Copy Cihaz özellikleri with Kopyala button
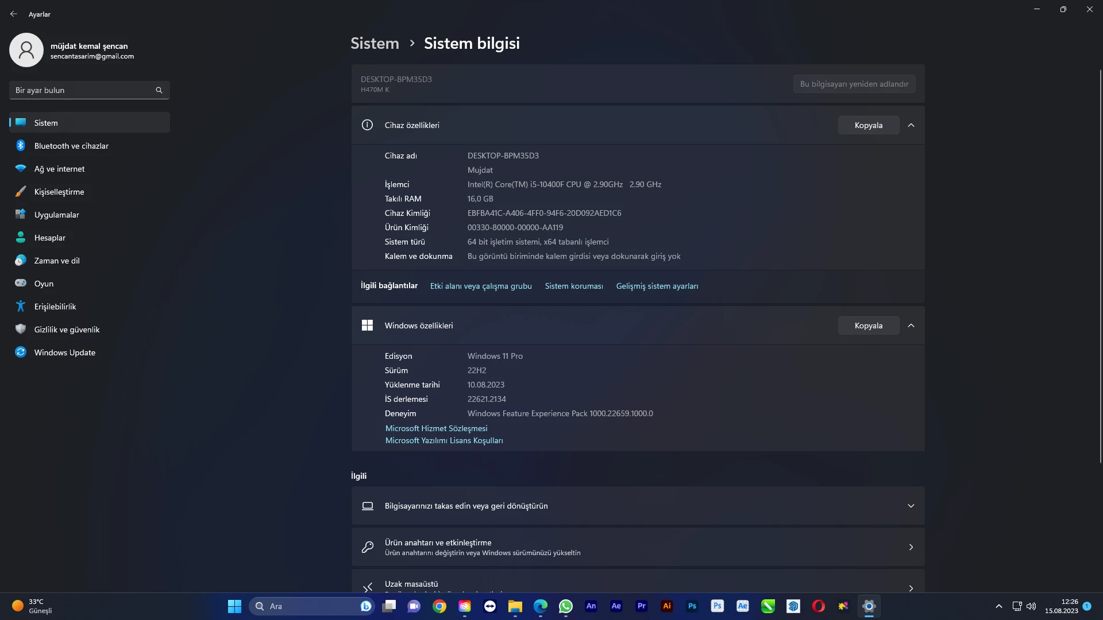Viewport: 1103px width, 620px height. 868,125
